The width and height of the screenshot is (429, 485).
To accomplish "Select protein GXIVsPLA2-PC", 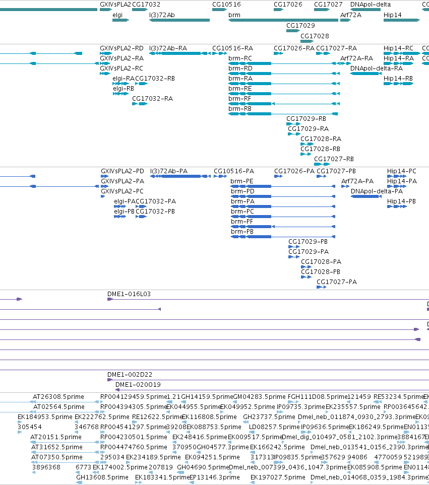I will (x=103, y=196).
